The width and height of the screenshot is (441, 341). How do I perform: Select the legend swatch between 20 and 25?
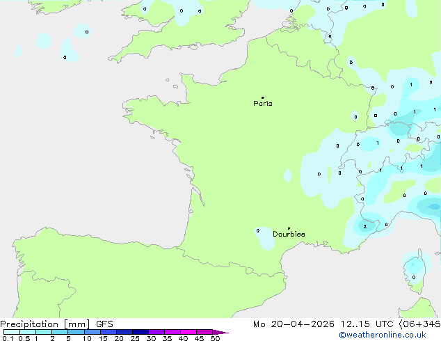[x=125, y=332]
